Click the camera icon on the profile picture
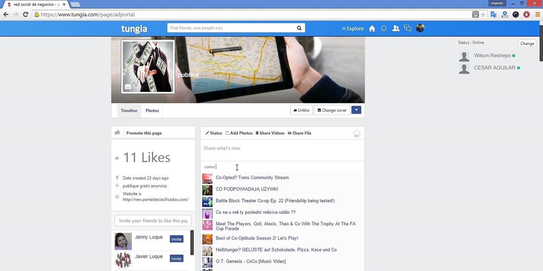 tap(128, 87)
